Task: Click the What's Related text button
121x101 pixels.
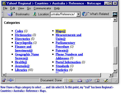Action: [99, 14]
